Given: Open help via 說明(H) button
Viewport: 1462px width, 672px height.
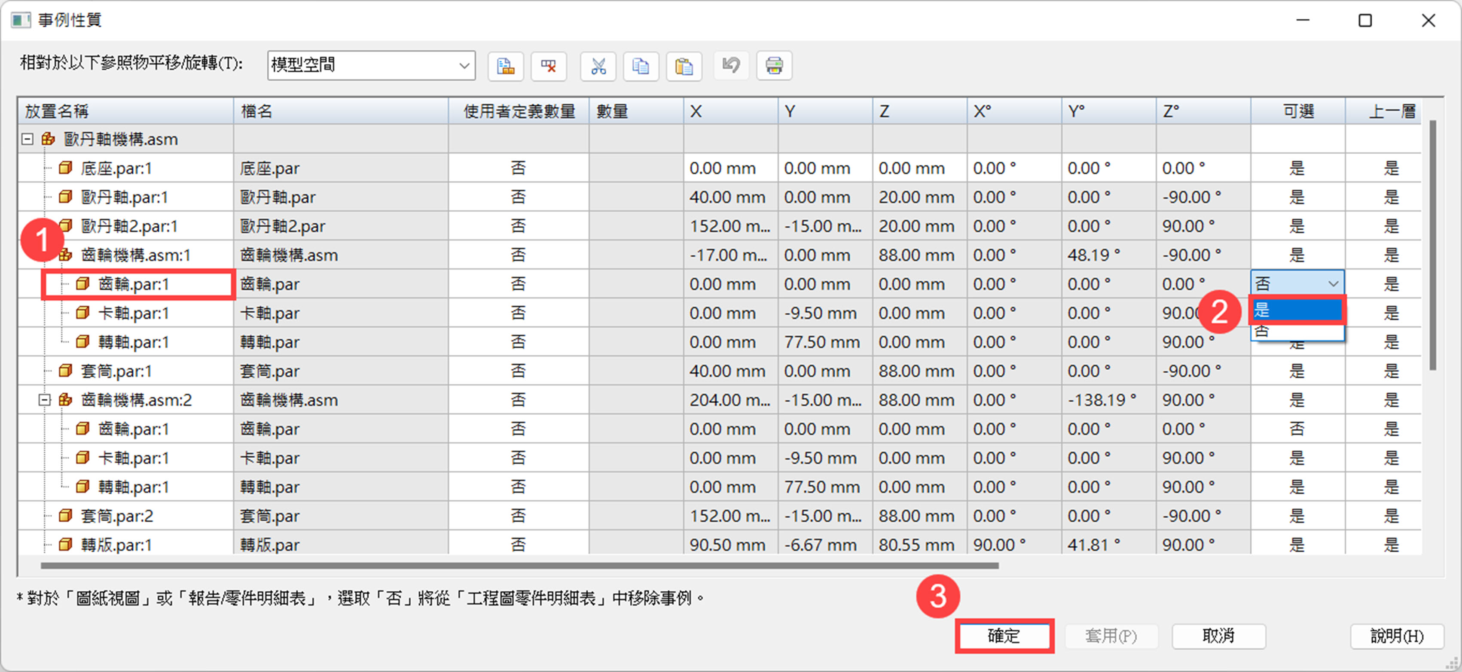Looking at the screenshot, I should 1397,636.
